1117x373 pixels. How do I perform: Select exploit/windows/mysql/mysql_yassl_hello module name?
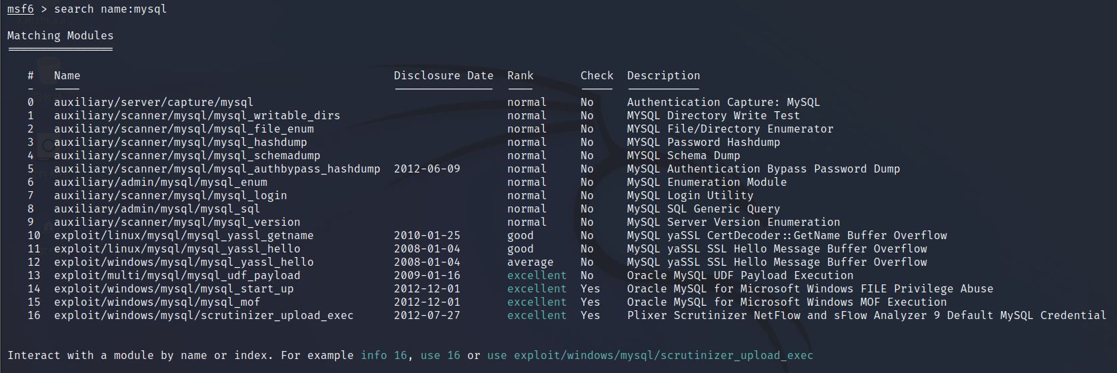click(x=184, y=262)
